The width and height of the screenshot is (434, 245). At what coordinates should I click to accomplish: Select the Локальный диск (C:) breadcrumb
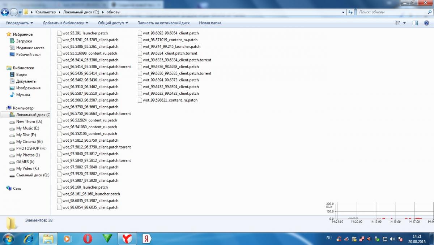[81, 12]
